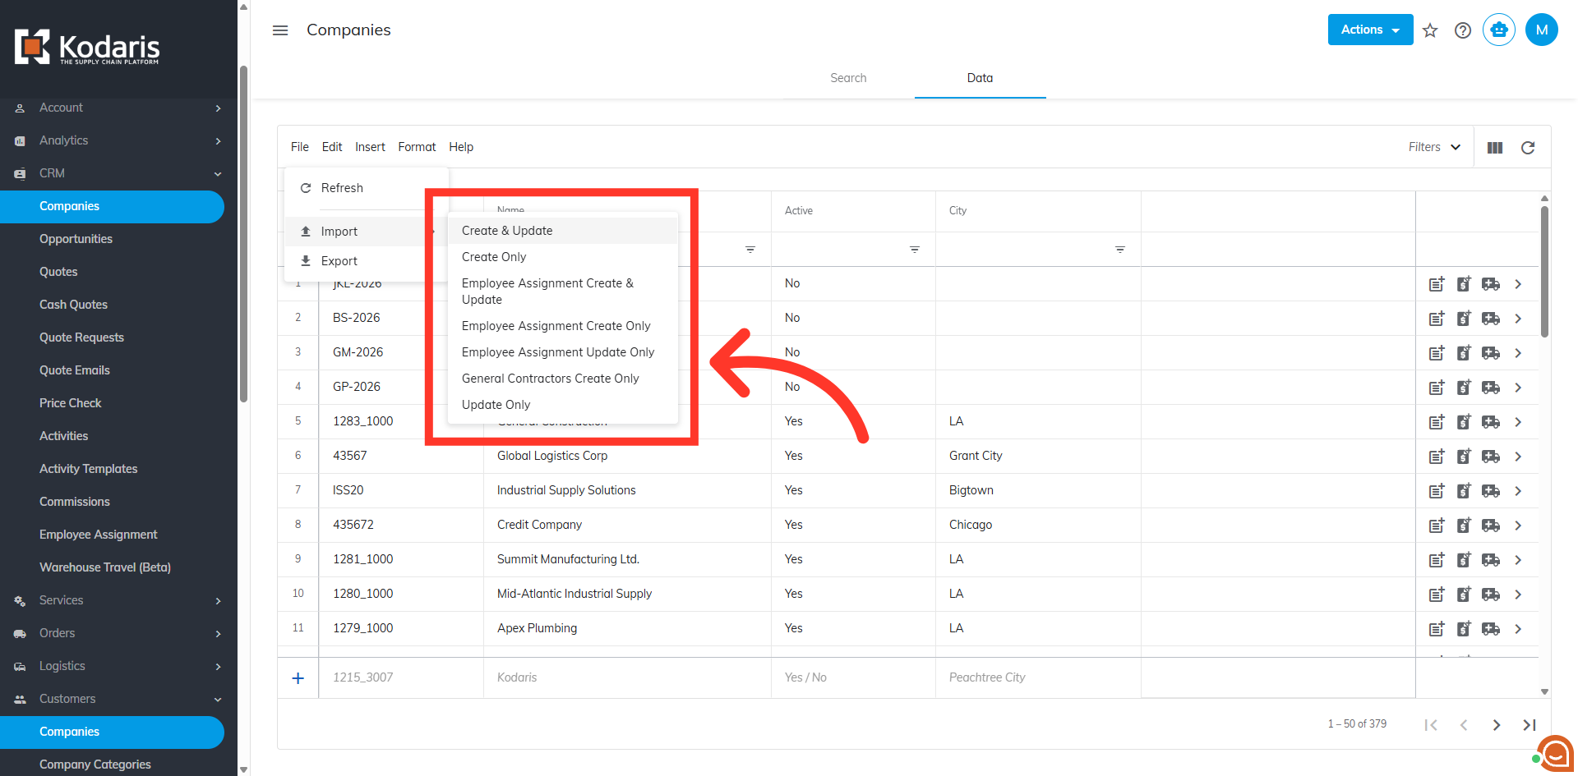
Task: Open the user profile avatar M
Action: point(1542,30)
